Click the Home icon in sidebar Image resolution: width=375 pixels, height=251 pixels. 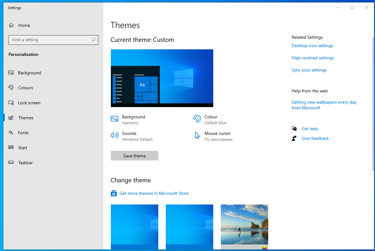[11, 25]
